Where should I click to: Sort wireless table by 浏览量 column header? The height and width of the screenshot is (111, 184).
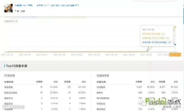162,82
